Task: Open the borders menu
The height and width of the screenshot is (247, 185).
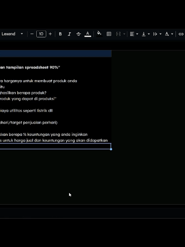Action: pyautogui.click(x=109, y=34)
